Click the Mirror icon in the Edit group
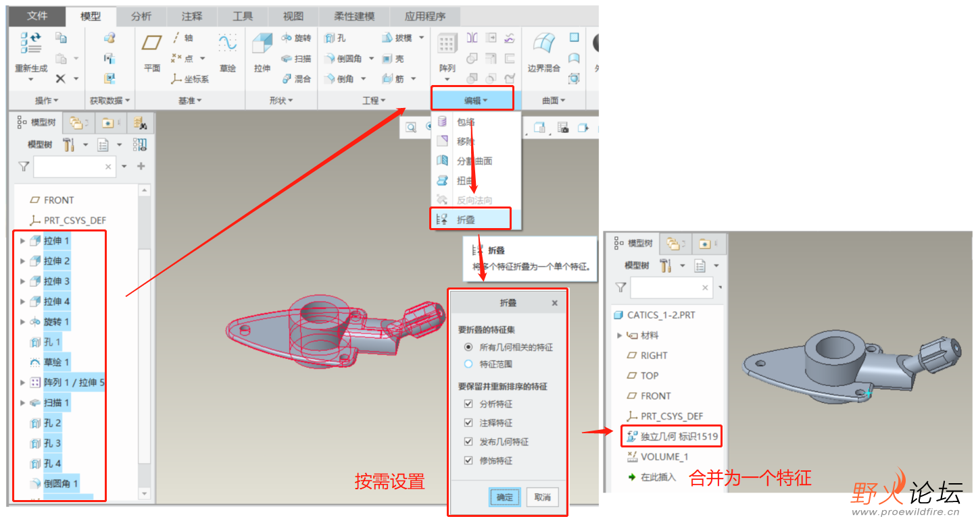976x523 pixels. coord(472,38)
